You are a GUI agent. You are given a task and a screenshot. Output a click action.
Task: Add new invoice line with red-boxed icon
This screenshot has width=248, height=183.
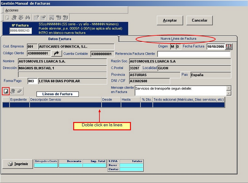click(x=6, y=91)
